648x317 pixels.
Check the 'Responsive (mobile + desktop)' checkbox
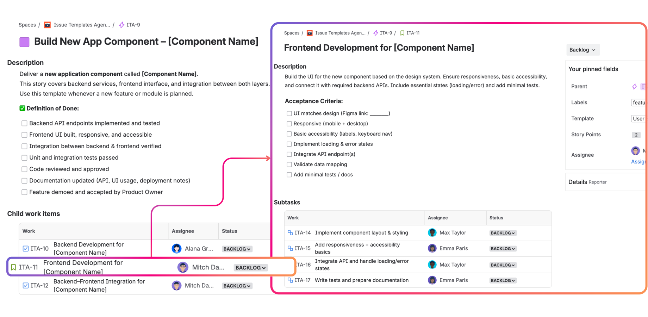[289, 124]
